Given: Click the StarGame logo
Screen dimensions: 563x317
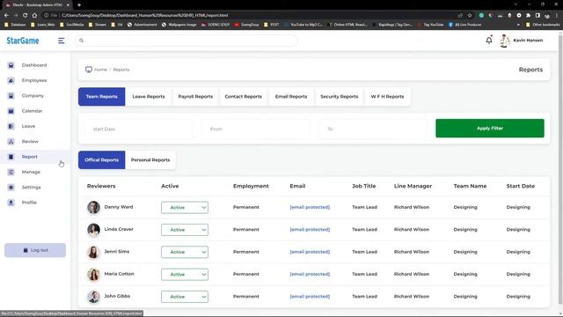Looking at the screenshot, I should point(23,41).
